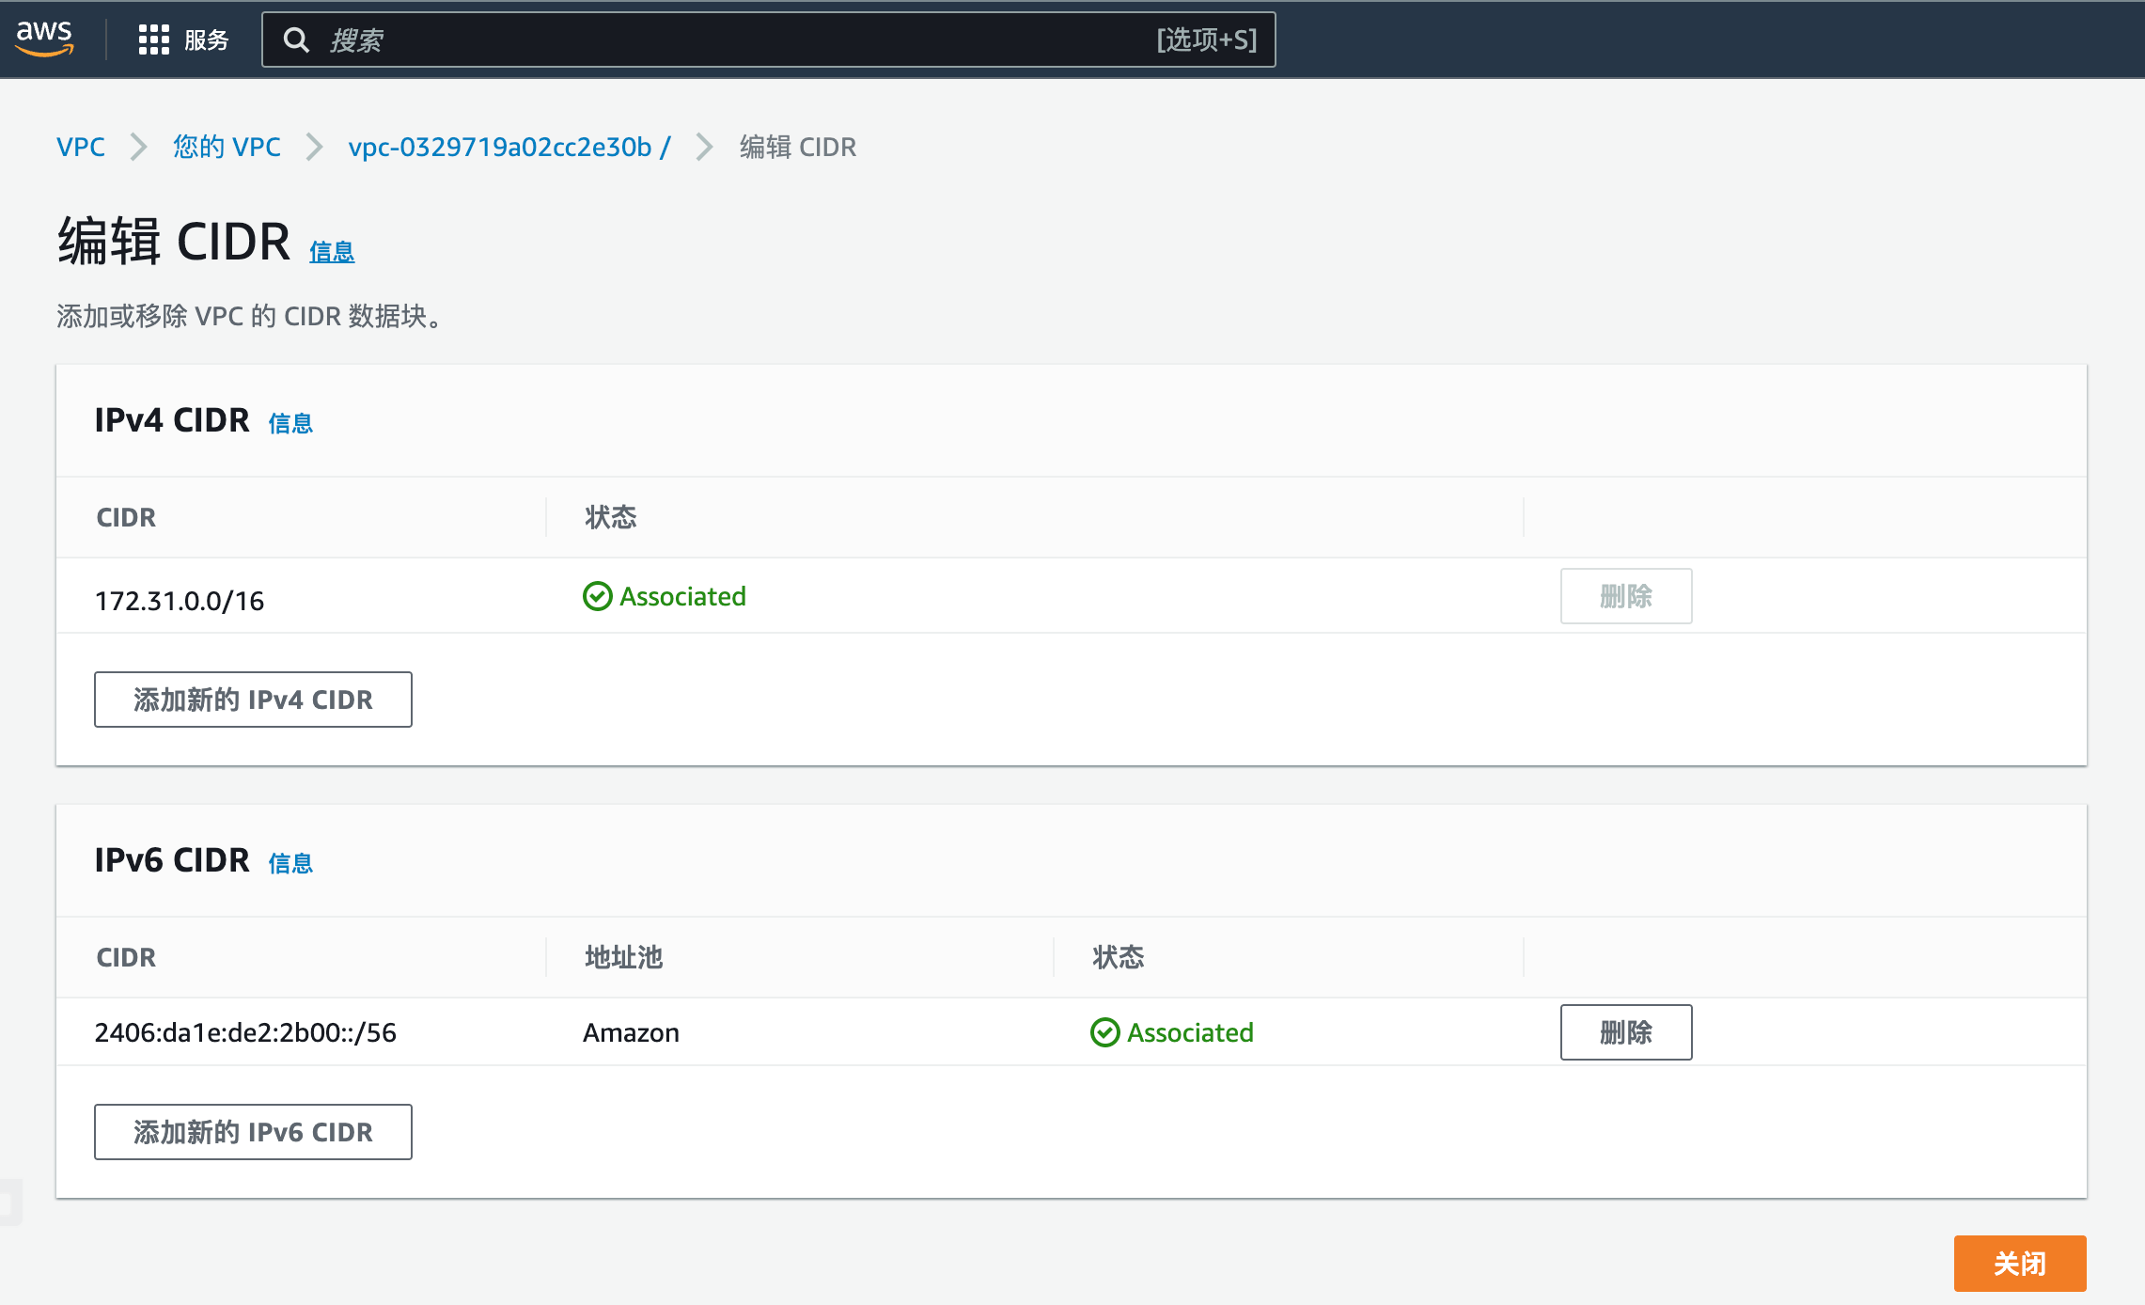Click the IPv6 Associated status check icon
2145x1305 pixels.
pos(1104,1032)
